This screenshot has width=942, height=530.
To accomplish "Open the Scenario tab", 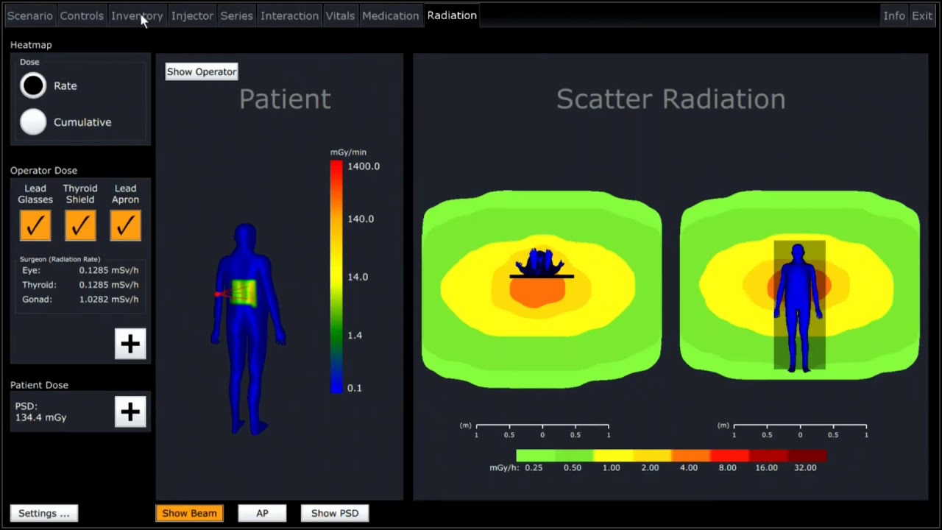I will 30,15.
